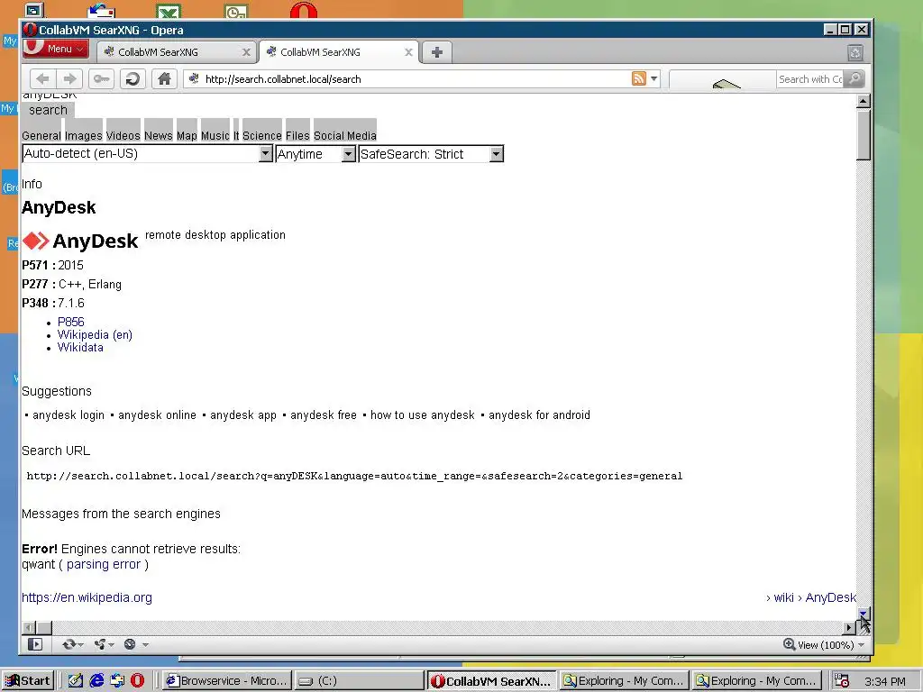
Task: Click suggestion 'anydesk free'
Action: (324, 414)
